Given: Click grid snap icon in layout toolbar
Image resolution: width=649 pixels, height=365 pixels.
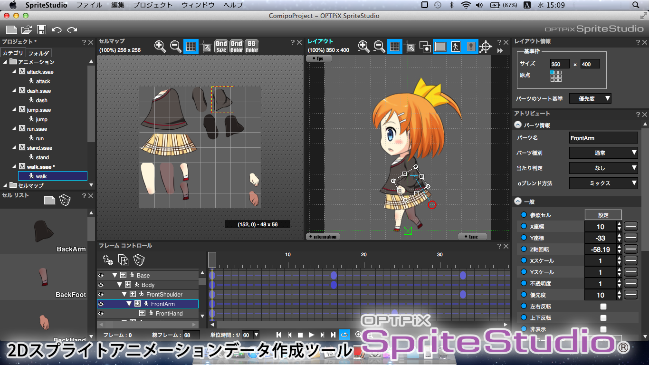Looking at the screenshot, I should click(410, 46).
